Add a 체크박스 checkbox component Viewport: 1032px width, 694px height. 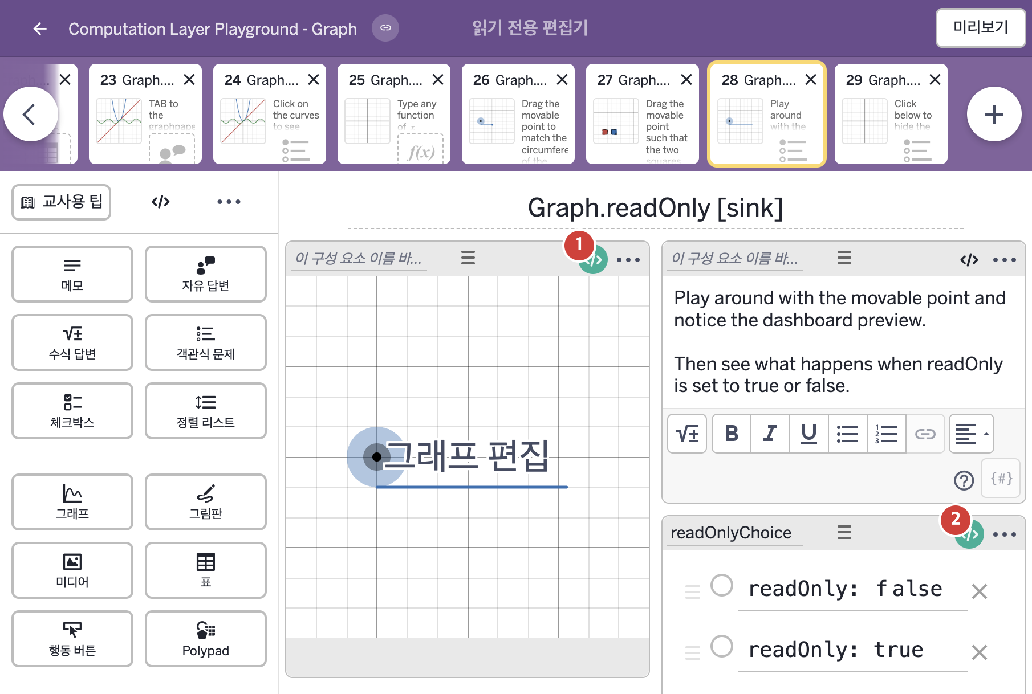pyautogui.click(x=72, y=411)
